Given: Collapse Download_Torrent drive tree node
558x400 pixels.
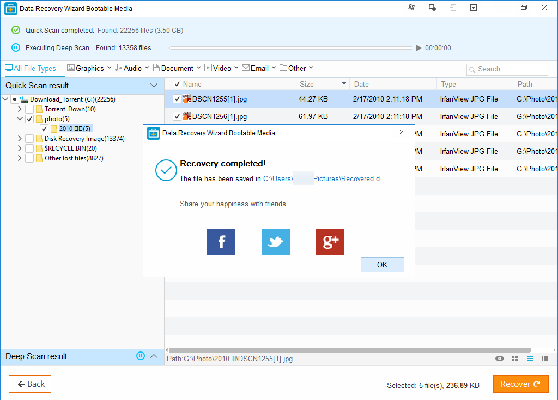Looking at the screenshot, I should pos(5,99).
